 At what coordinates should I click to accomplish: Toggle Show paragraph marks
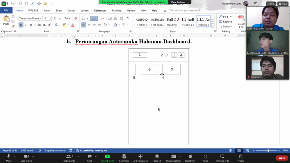(128, 18)
